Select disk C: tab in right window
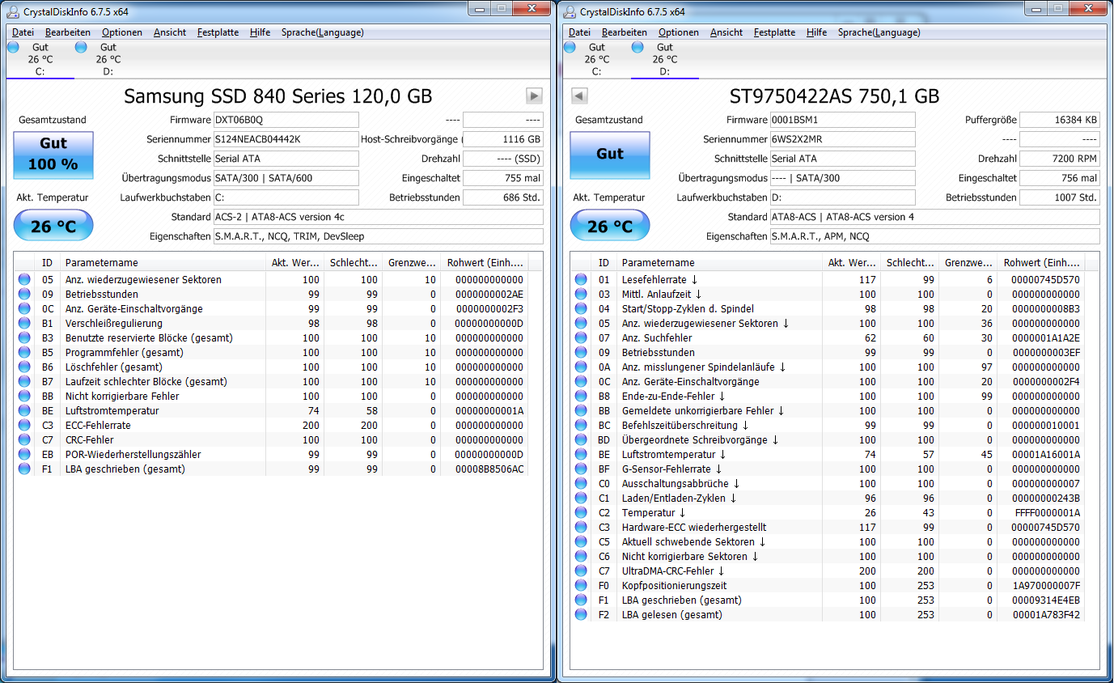Viewport: 1114px width, 683px height. click(x=596, y=59)
